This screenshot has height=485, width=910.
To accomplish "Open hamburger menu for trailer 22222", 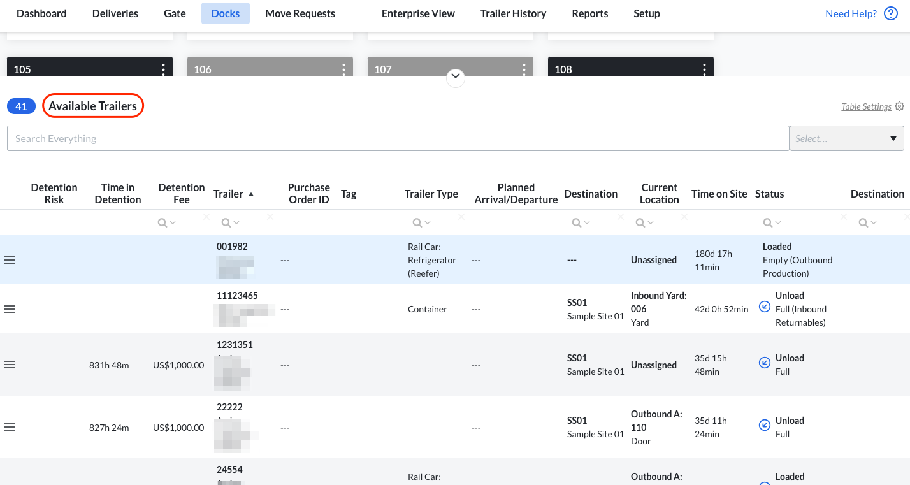I will (x=10, y=427).
